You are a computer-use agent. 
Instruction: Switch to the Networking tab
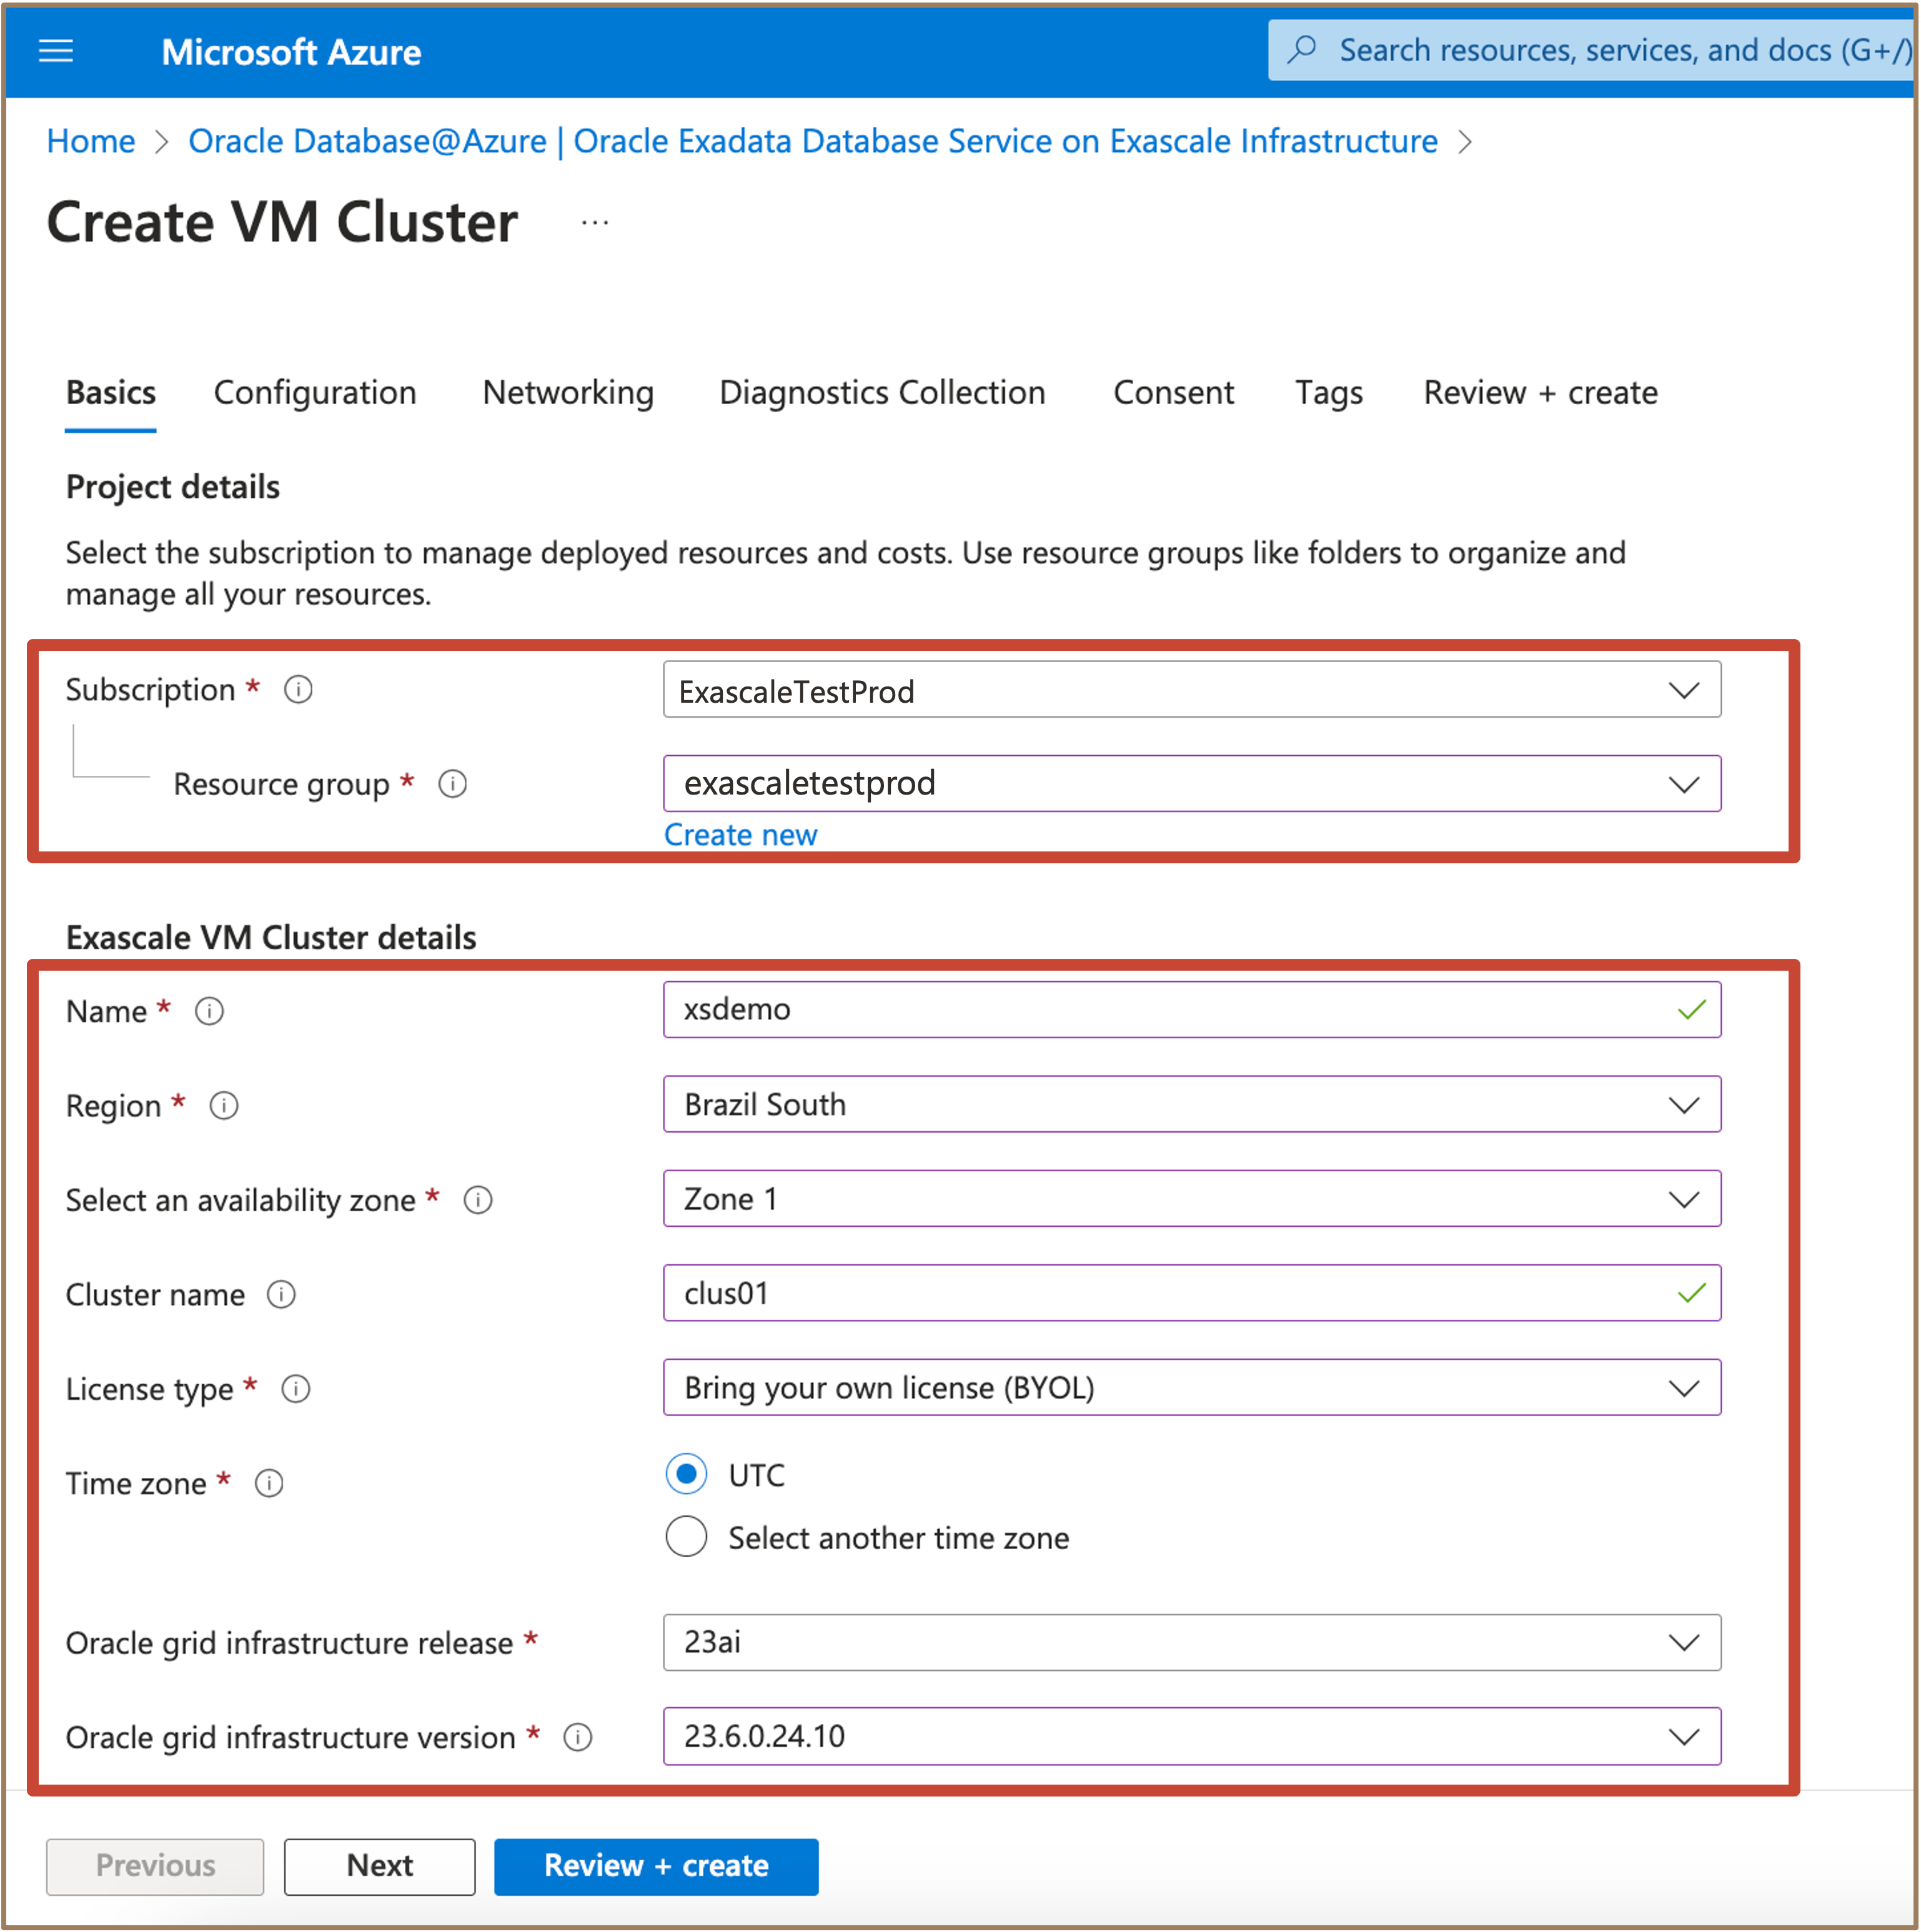pos(568,393)
